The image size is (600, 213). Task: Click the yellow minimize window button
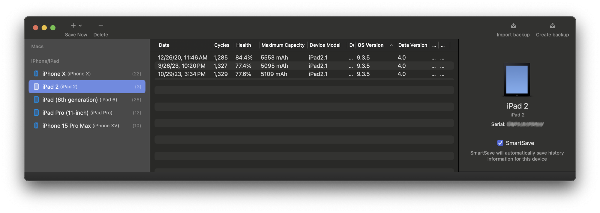pyautogui.click(x=44, y=28)
